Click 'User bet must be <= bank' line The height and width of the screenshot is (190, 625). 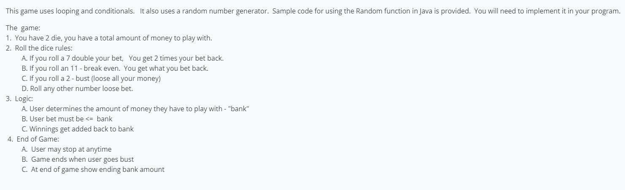coord(67,119)
